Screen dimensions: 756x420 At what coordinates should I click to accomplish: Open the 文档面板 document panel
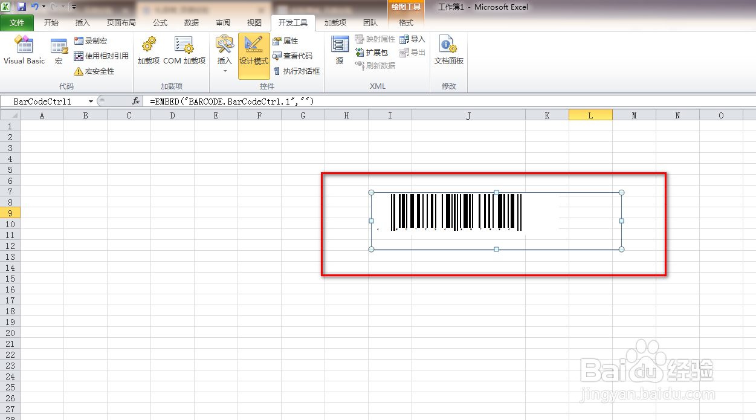(449, 51)
